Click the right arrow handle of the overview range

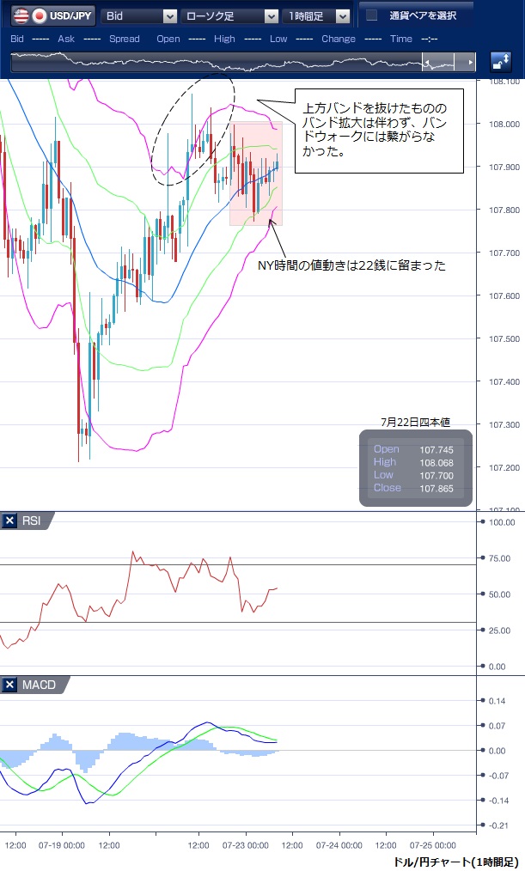(x=470, y=63)
